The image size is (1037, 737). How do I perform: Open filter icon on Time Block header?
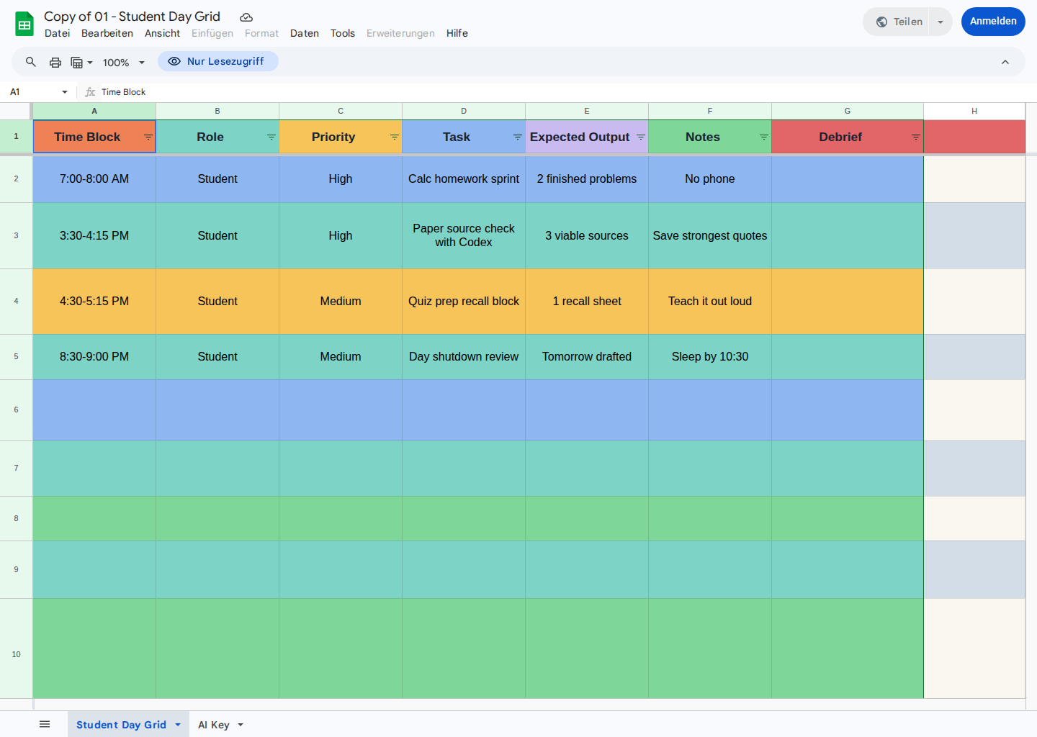pyautogui.click(x=148, y=137)
